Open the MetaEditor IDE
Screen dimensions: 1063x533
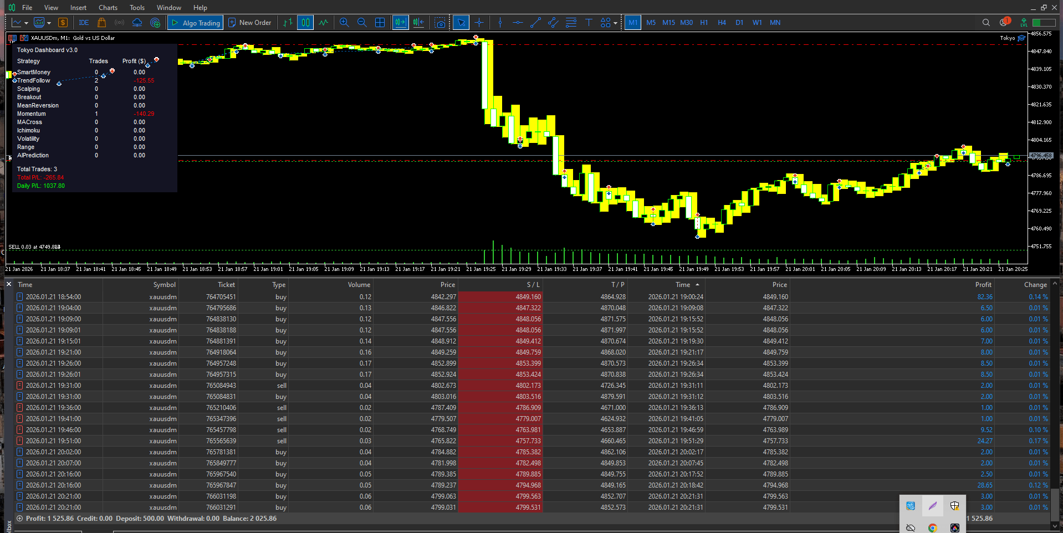84,23
